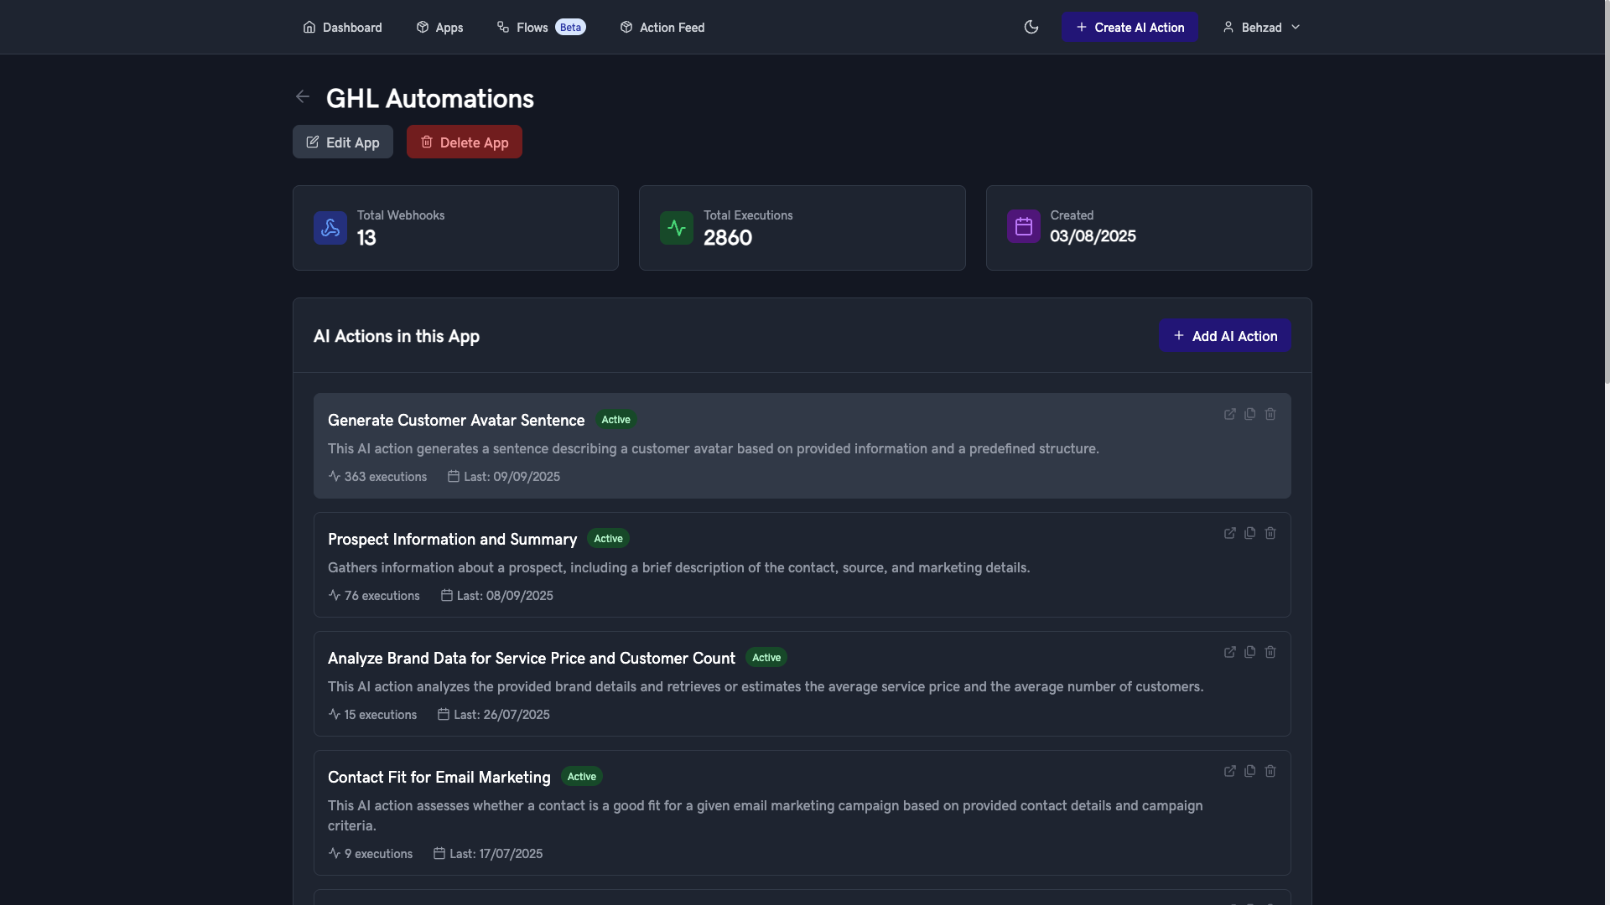Toggle dark mode with moon icon
The width and height of the screenshot is (1610, 905).
[x=1031, y=27]
